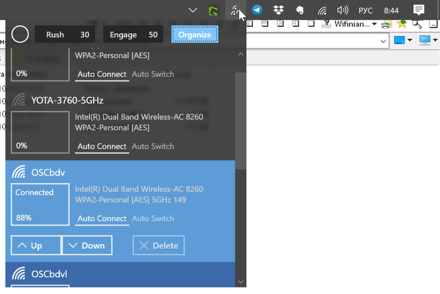Move OSCbdv profile Up
Viewport: 440px width, 294px height.
[36, 245]
